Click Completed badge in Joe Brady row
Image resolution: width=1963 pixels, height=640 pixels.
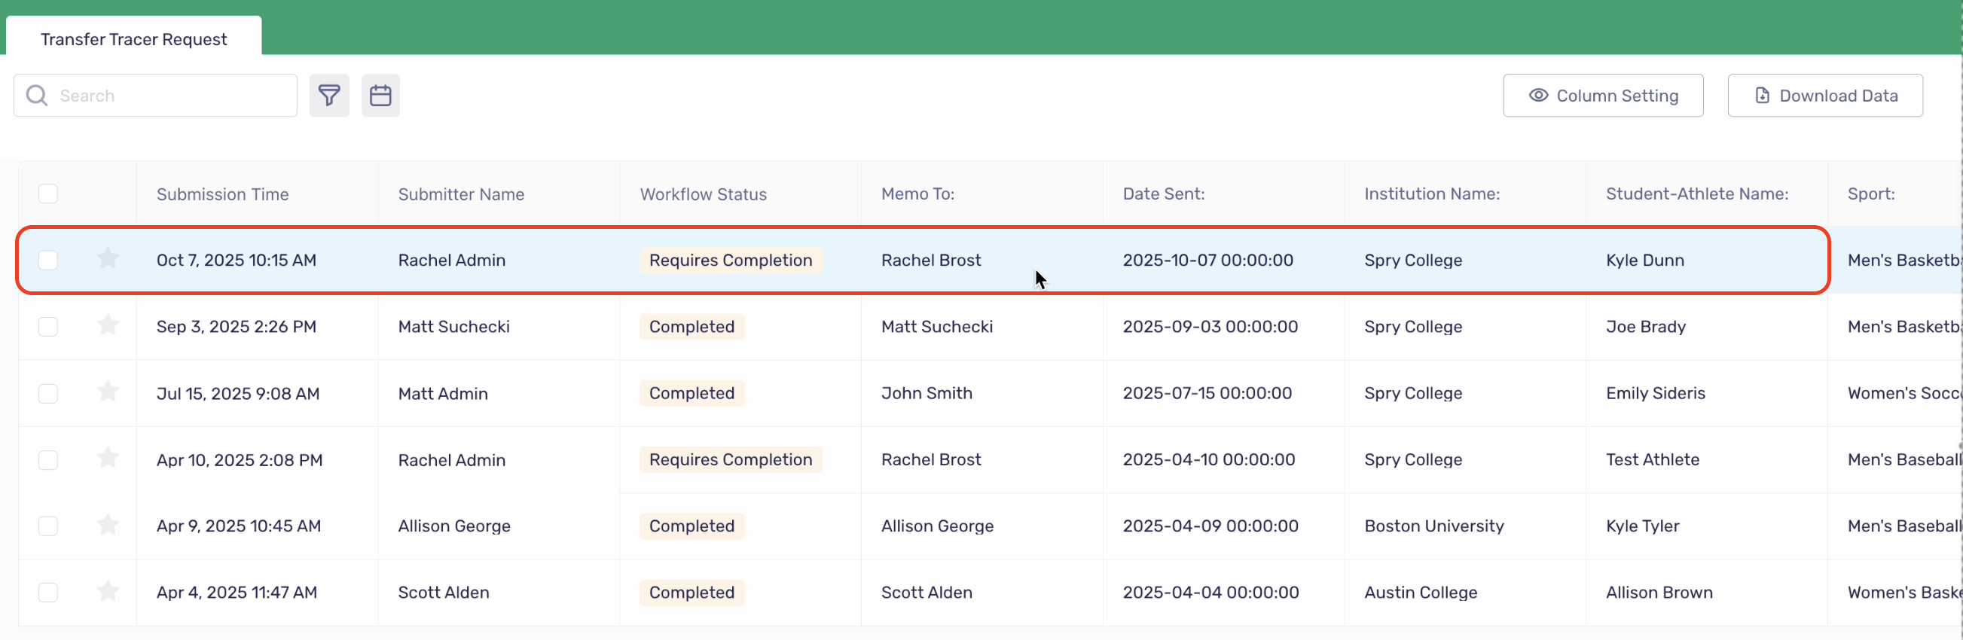(692, 326)
